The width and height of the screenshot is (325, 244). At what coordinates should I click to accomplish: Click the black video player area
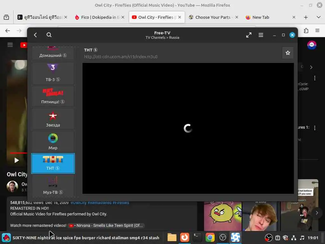(x=188, y=128)
